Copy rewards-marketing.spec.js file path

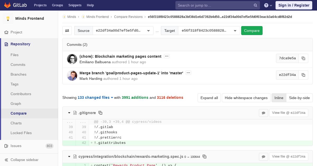coord(204,157)
